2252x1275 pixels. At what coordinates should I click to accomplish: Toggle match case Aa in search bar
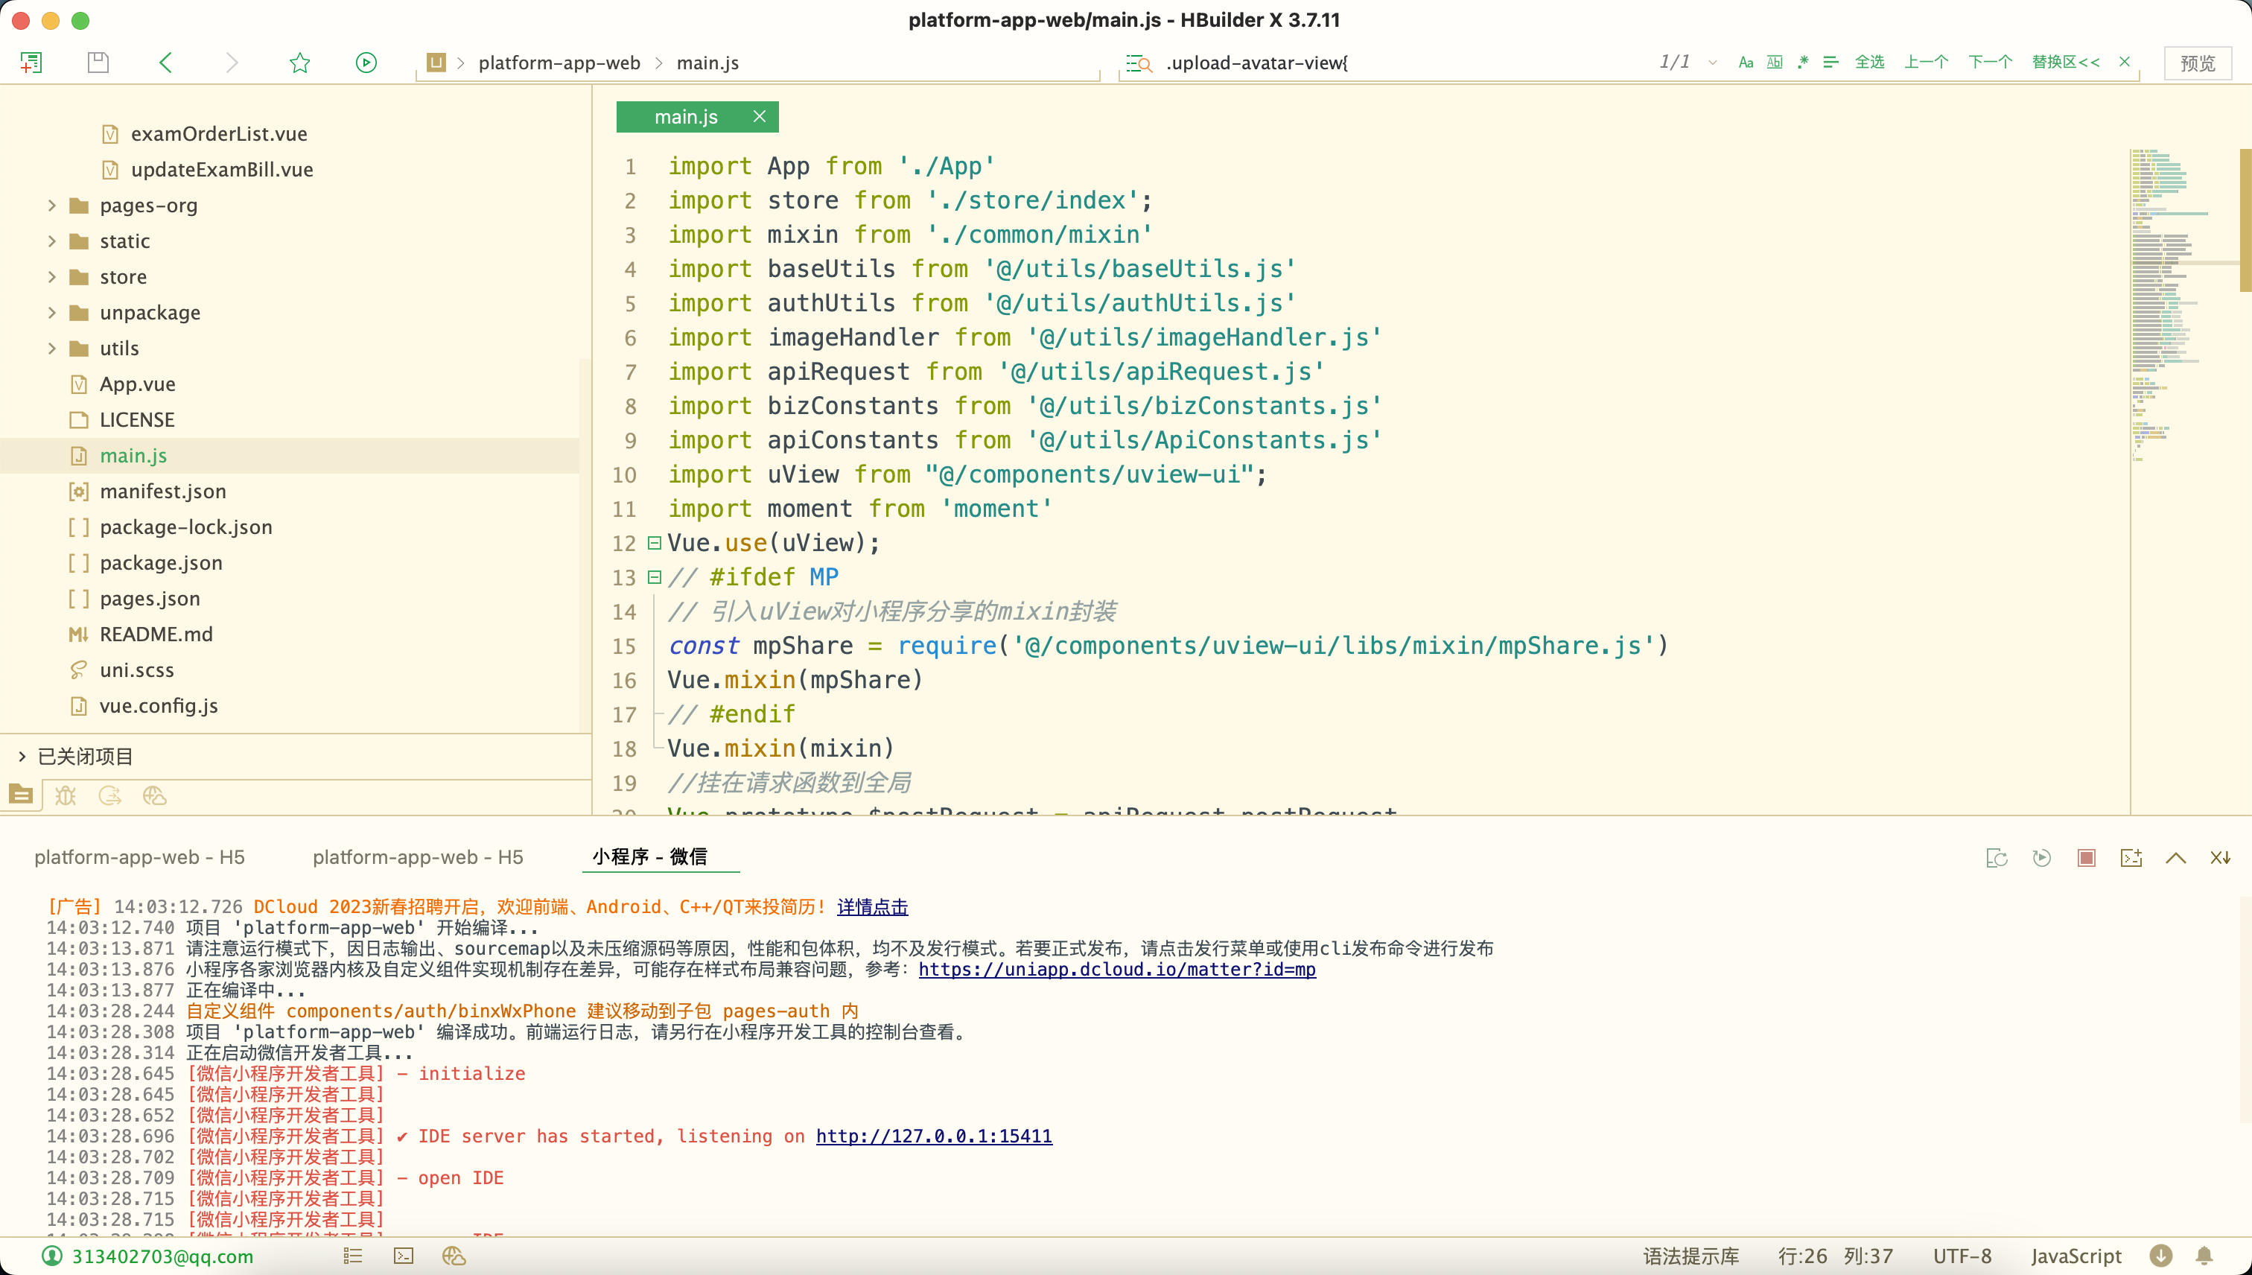pyautogui.click(x=1745, y=62)
